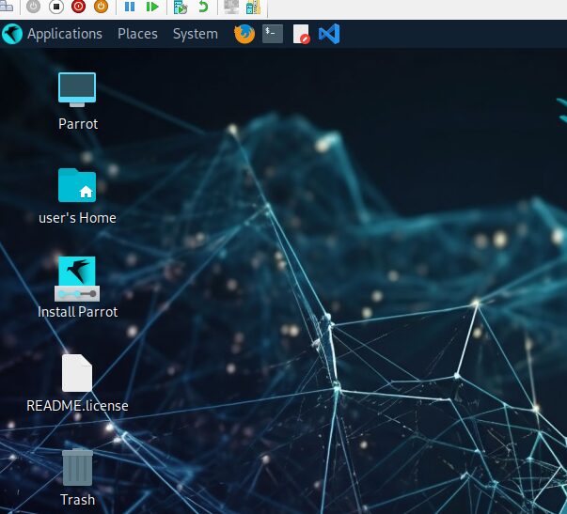
Task: Launch Firefox from the top panel
Action: 244,34
